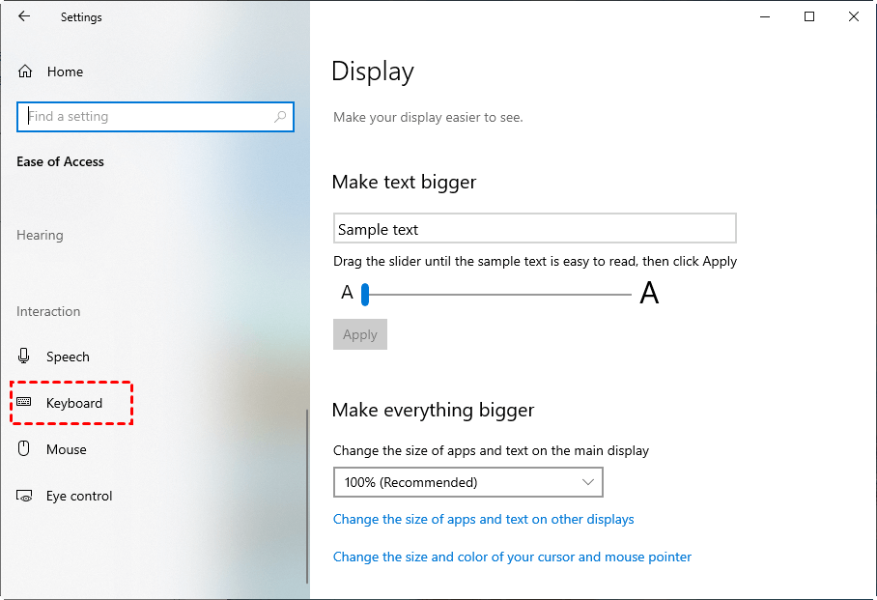Image resolution: width=877 pixels, height=600 pixels.
Task: Click the Speech microphone icon
Action: [x=24, y=356]
